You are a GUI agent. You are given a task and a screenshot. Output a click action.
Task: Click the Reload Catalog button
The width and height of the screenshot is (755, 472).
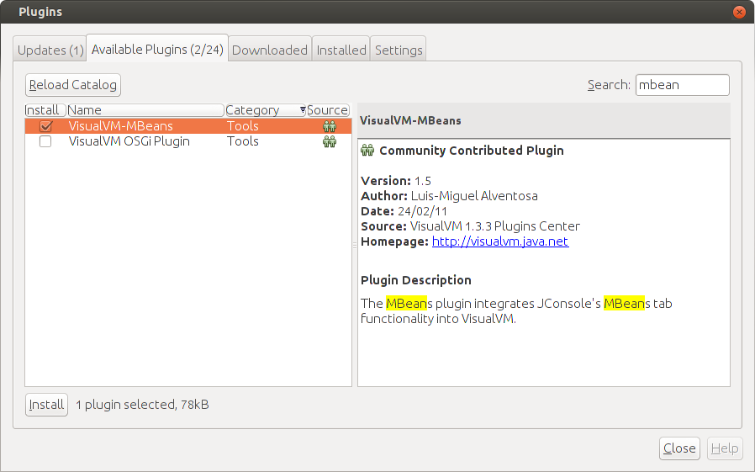coord(72,85)
